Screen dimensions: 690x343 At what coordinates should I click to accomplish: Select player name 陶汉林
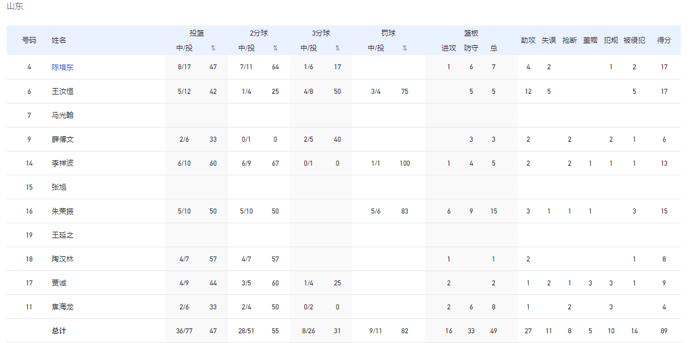[63, 259]
